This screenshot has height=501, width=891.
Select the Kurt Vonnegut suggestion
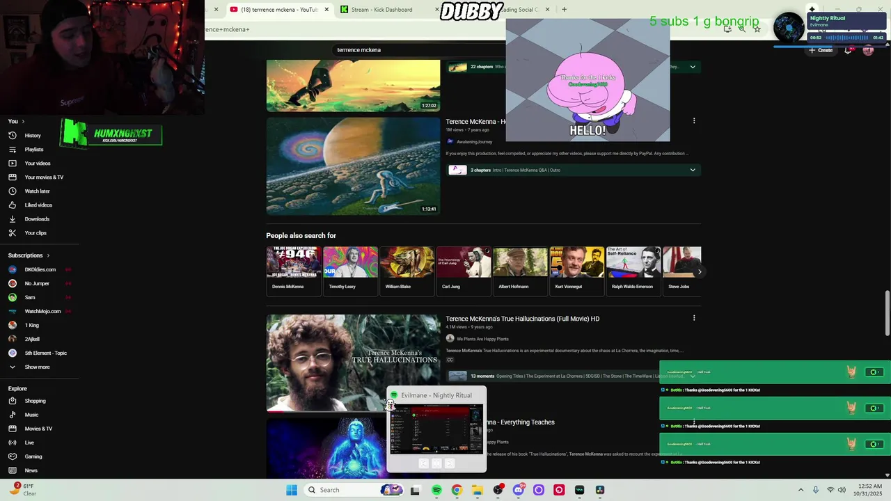[576, 271]
